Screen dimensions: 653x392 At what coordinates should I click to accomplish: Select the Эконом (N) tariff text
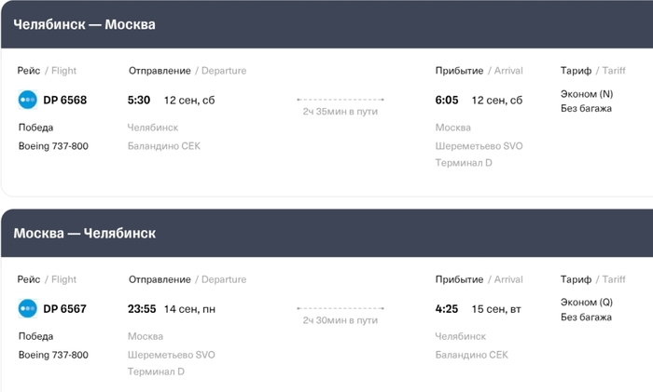(x=587, y=94)
